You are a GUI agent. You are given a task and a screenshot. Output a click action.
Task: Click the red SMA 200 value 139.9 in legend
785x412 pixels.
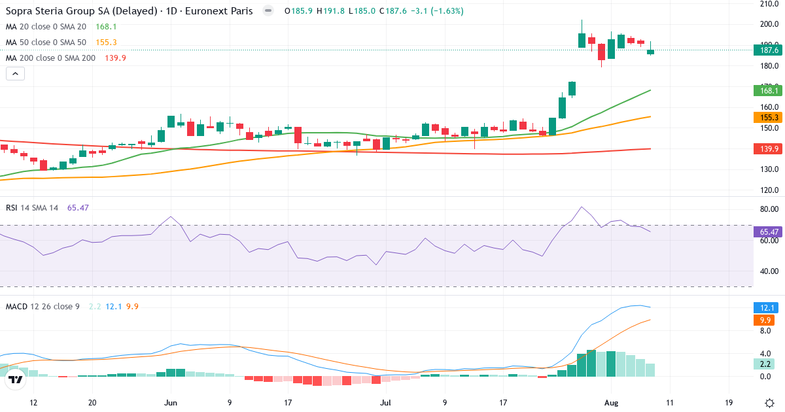coord(115,58)
